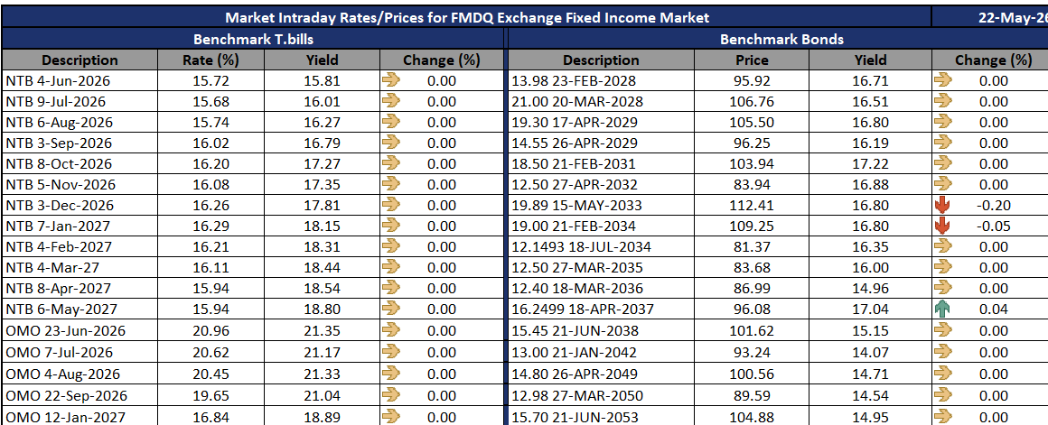Click the sideways arrow for 21.00 20-MAR-2028 bond
1048x425 pixels.
(x=942, y=101)
